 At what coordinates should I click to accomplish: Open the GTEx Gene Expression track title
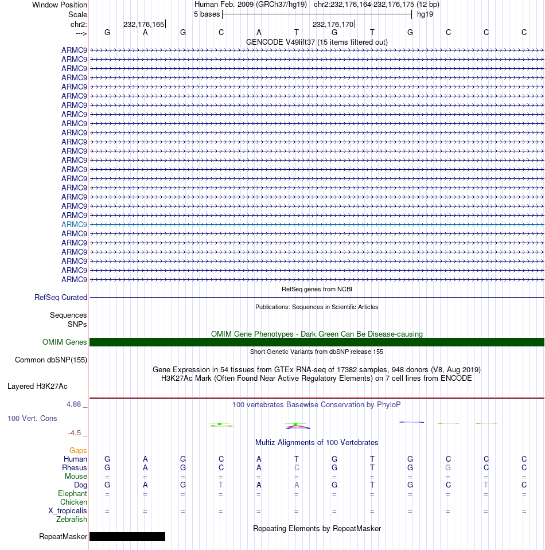[317, 370]
